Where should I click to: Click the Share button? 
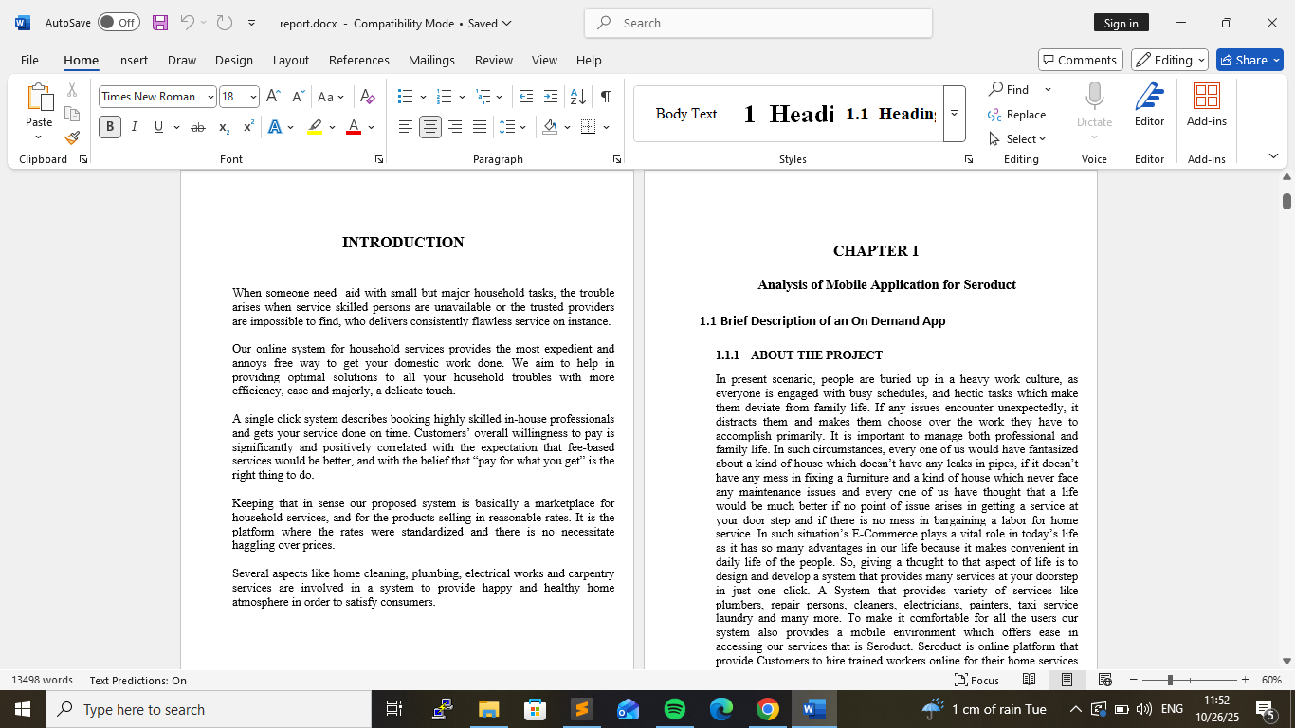click(x=1249, y=60)
